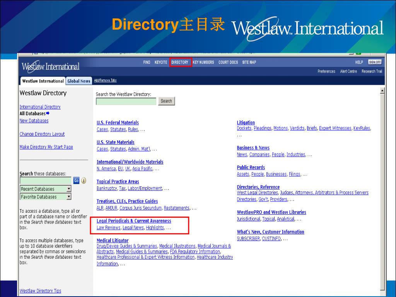Viewport: 396px width, 297px height.
Task: Open the Dockets link under Litigation
Action: click(x=244, y=128)
